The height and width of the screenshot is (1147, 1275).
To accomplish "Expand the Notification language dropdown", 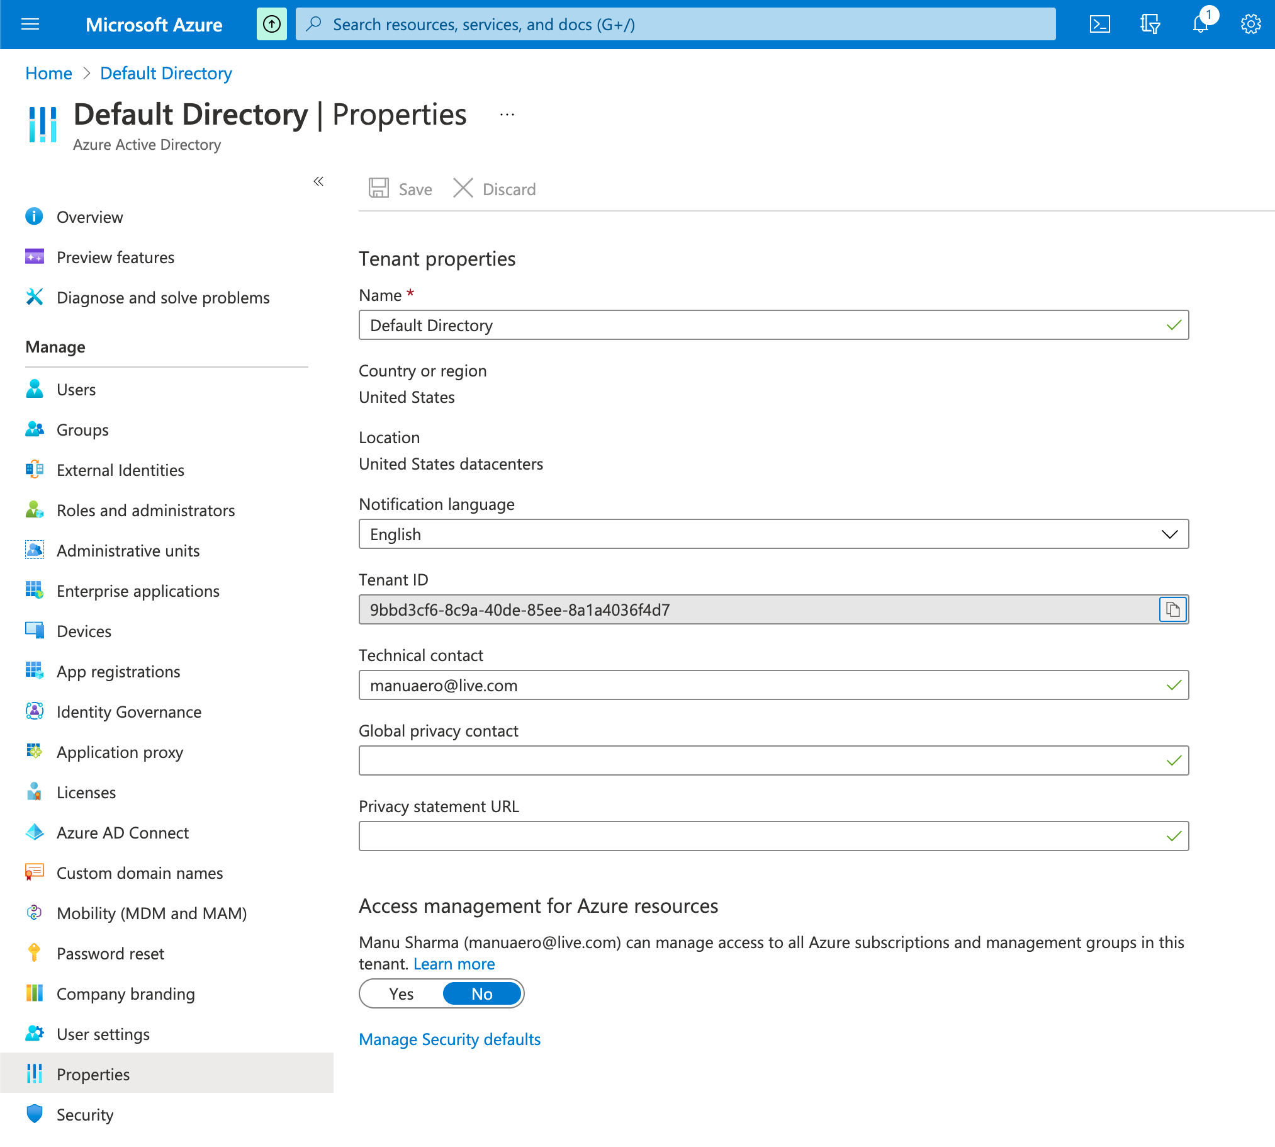I will point(773,534).
